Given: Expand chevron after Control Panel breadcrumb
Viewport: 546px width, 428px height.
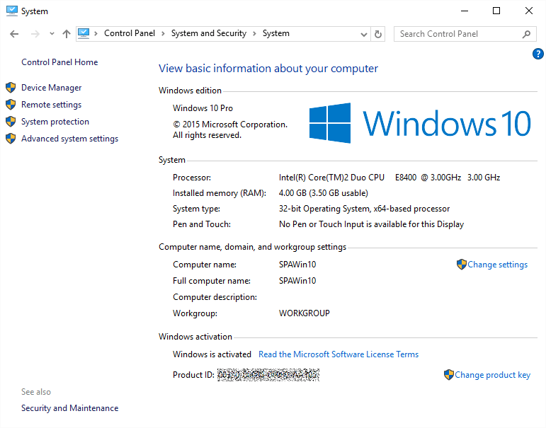Looking at the screenshot, I should (163, 33).
